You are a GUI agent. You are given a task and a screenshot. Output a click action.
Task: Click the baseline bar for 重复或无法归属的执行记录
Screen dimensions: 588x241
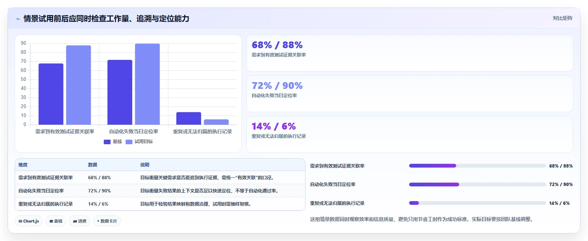[x=189, y=118]
